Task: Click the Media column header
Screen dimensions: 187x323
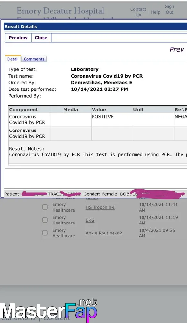Action: 71,109
